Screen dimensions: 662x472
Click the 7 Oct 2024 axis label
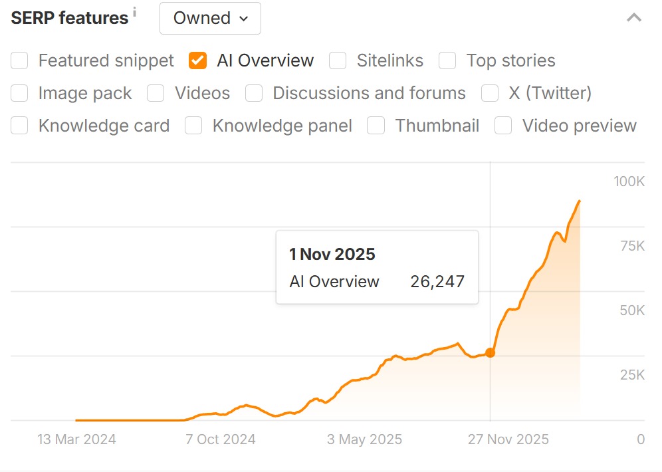pos(221,439)
